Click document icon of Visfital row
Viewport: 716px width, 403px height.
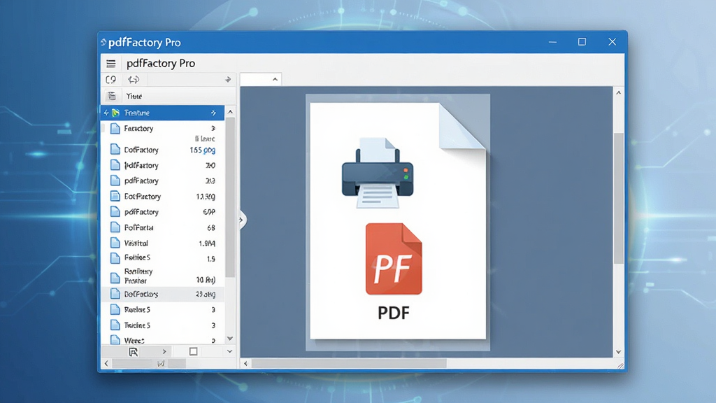pyautogui.click(x=115, y=243)
